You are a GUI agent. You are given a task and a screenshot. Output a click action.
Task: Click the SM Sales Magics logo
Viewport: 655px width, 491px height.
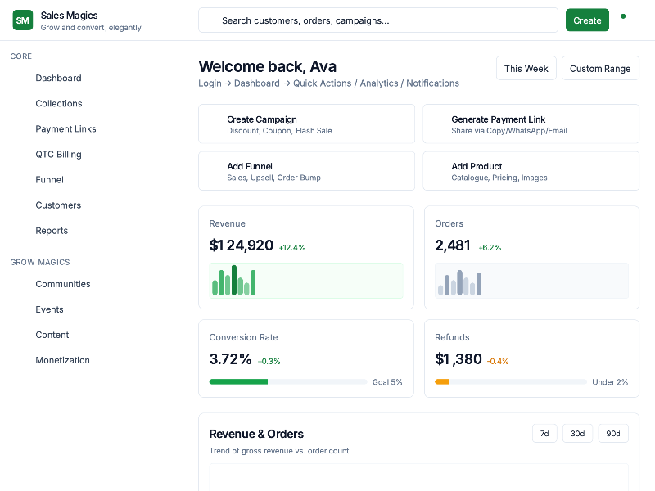(x=22, y=20)
